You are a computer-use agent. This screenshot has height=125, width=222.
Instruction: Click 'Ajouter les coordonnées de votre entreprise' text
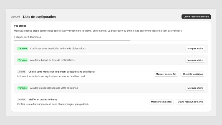point(54,88)
